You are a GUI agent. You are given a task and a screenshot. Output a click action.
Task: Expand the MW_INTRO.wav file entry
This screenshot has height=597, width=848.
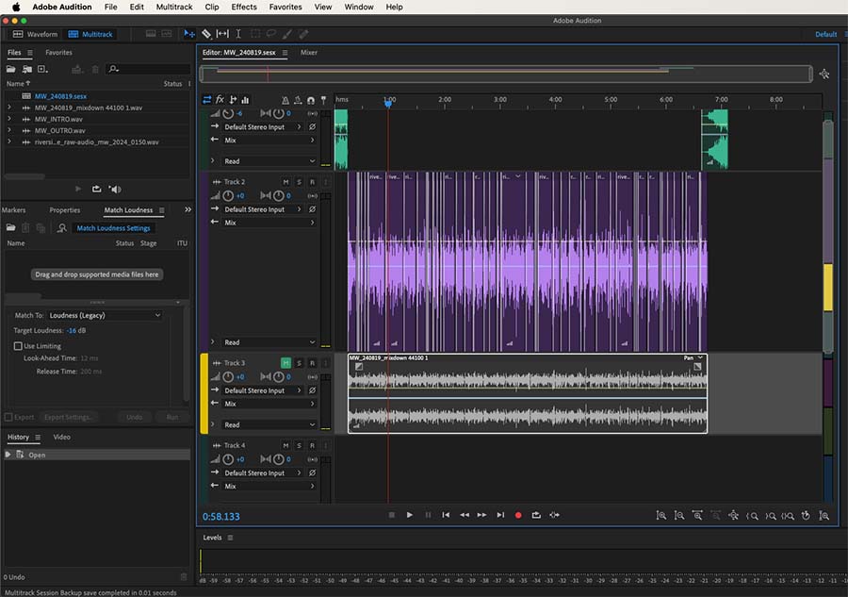[x=8, y=119]
